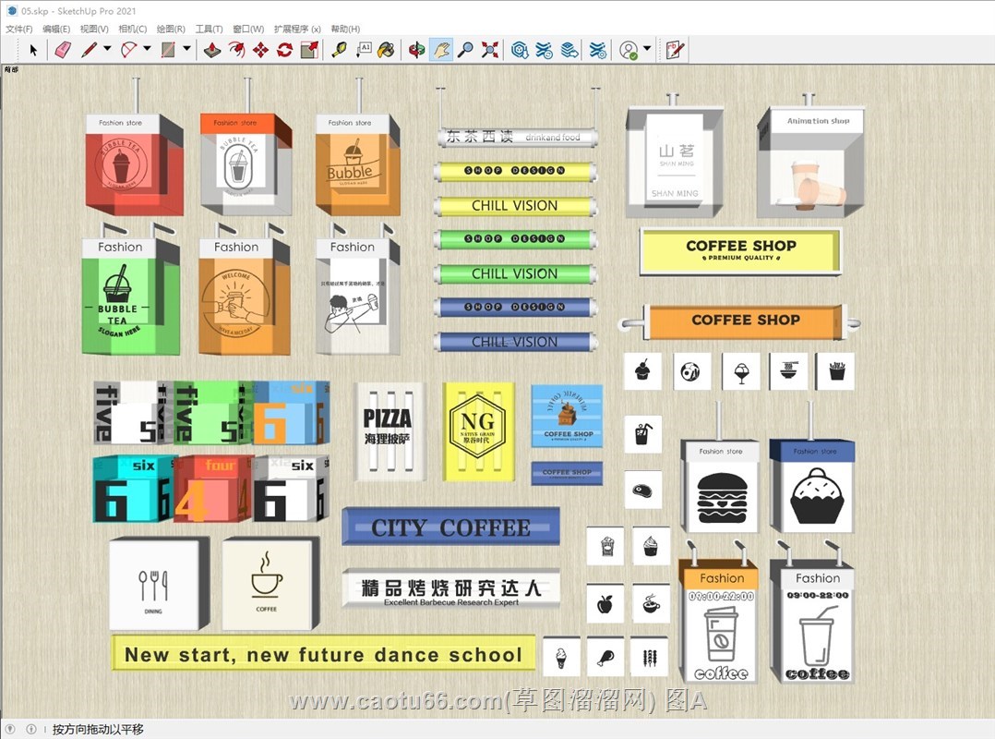This screenshot has width=995, height=739.
Task: Expand the Pencil line tool dropdown
Action: point(107,50)
